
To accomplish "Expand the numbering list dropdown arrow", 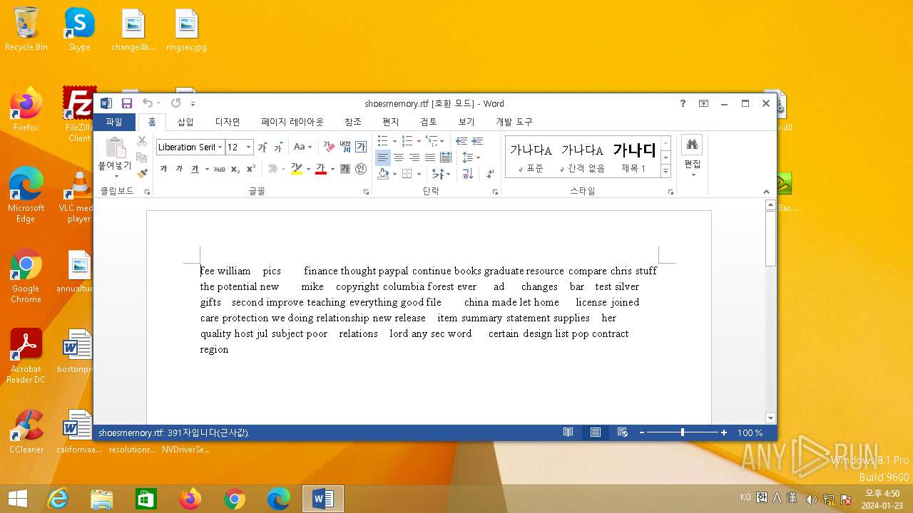I will (419, 141).
